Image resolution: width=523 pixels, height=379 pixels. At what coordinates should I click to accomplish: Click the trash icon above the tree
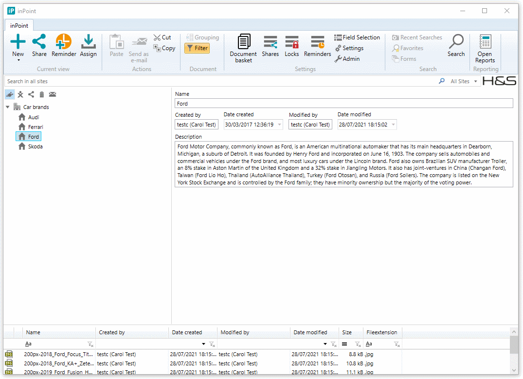(x=42, y=94)
